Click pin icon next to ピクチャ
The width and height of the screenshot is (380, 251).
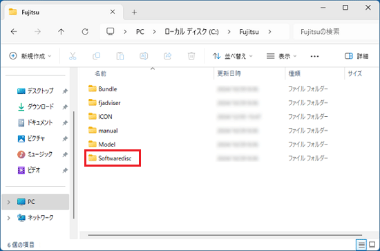[65, 139]
